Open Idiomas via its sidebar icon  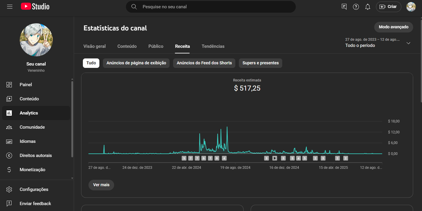pyautogui.click(x=9, y=141)
